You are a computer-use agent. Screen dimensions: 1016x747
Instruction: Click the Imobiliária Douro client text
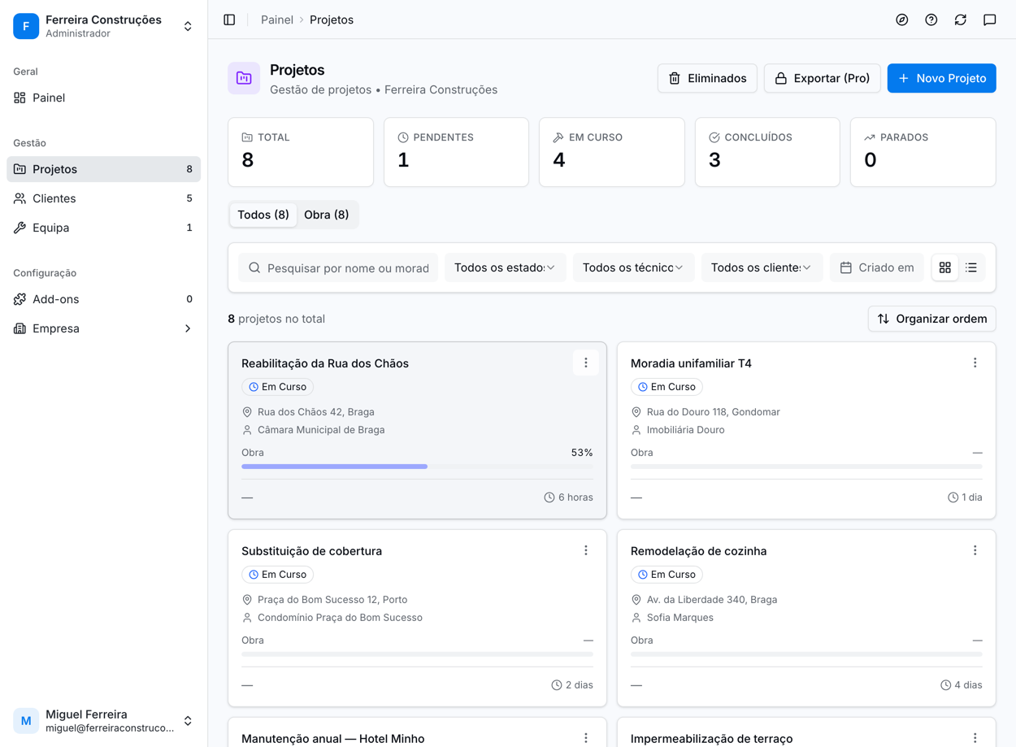pyautogui.click(x=685, y=430)
